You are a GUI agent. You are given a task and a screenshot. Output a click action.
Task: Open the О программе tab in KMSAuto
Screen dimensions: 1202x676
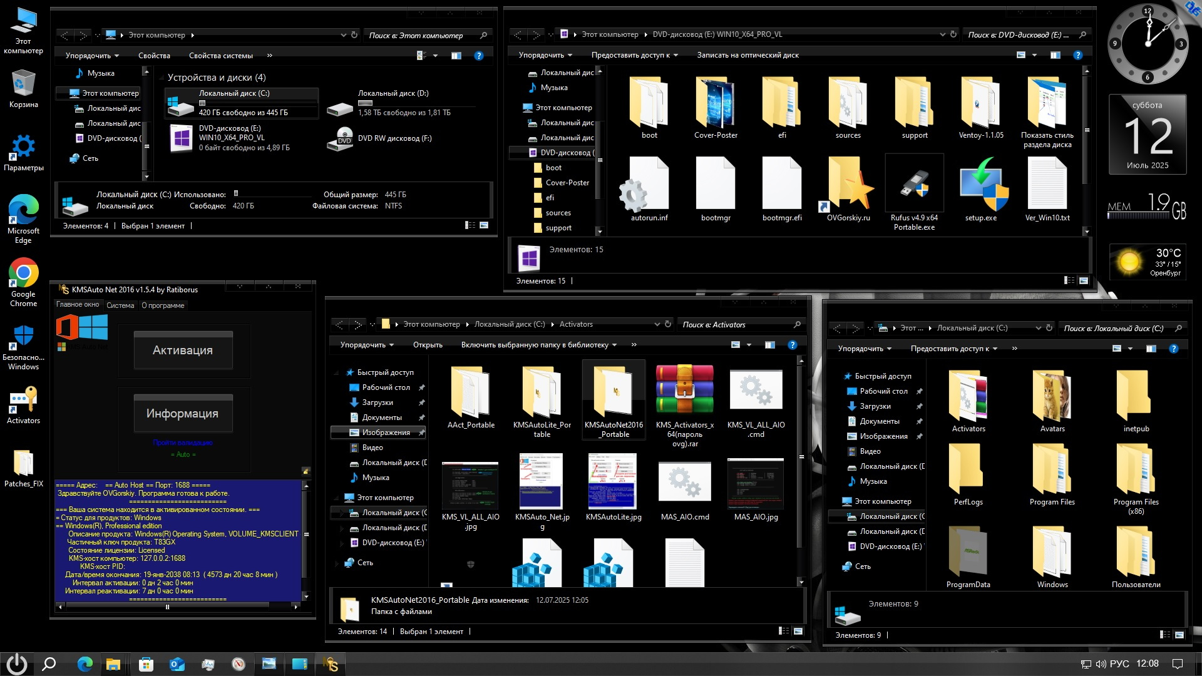click(163, 305)
